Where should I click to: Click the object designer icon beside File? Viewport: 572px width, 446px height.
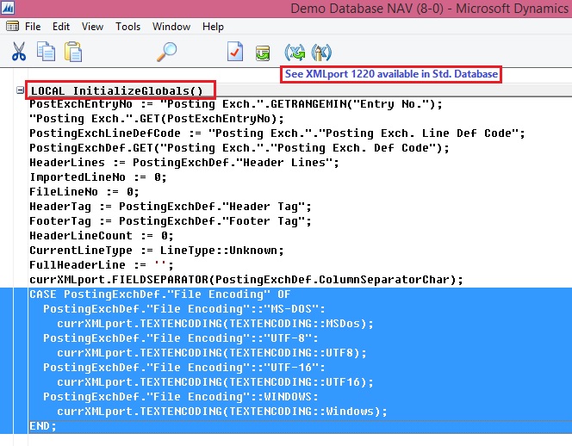tap(12, 26)
